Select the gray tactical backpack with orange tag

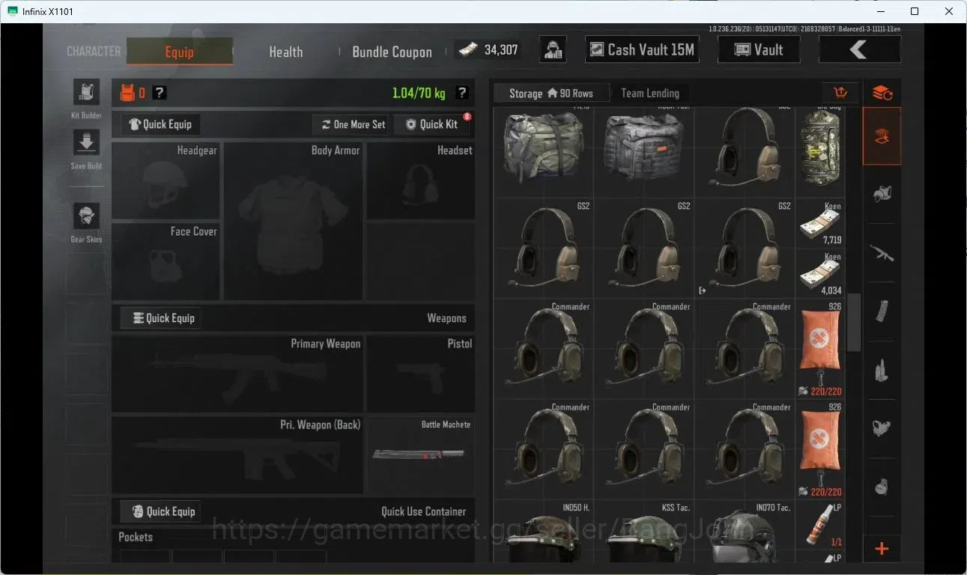(644, 152)
